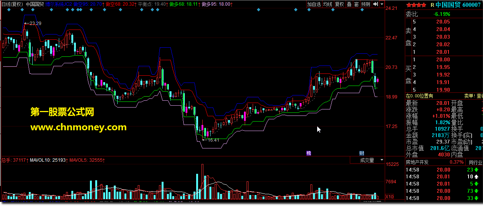Click the 叠 overlay button
This screenshot has width=483, height=206.
[349, 4]
